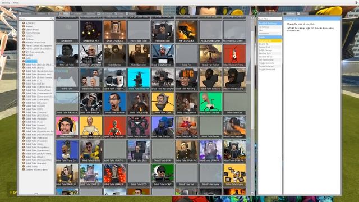The width and height of the screenshot is (359, 202).
Task: Select the blue-background screaming Skibidi Toilet Bulldozer
Action: click(x=114, y=103)
